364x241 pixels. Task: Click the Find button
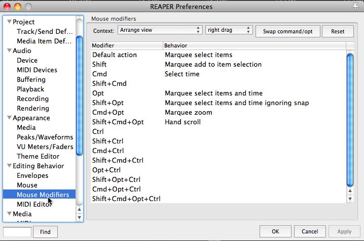(45, 232)
